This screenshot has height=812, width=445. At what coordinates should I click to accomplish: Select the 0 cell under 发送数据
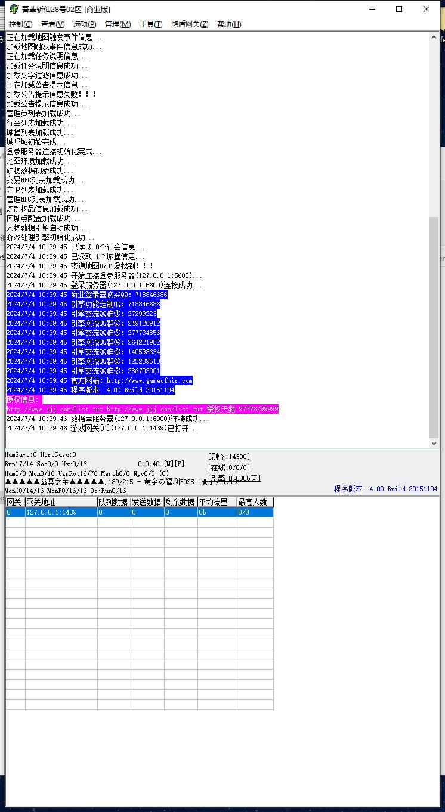tap(147, 512)
